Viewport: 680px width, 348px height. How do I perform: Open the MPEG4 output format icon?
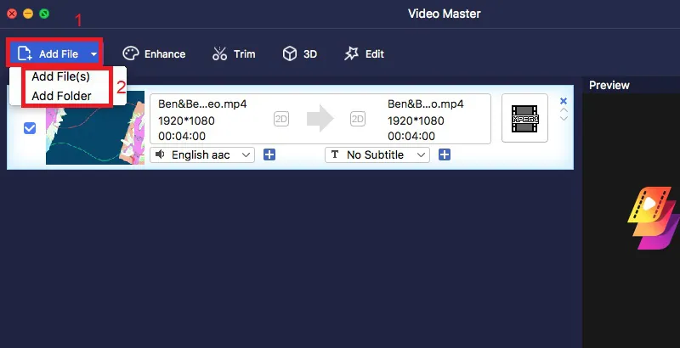coord(524,118)
